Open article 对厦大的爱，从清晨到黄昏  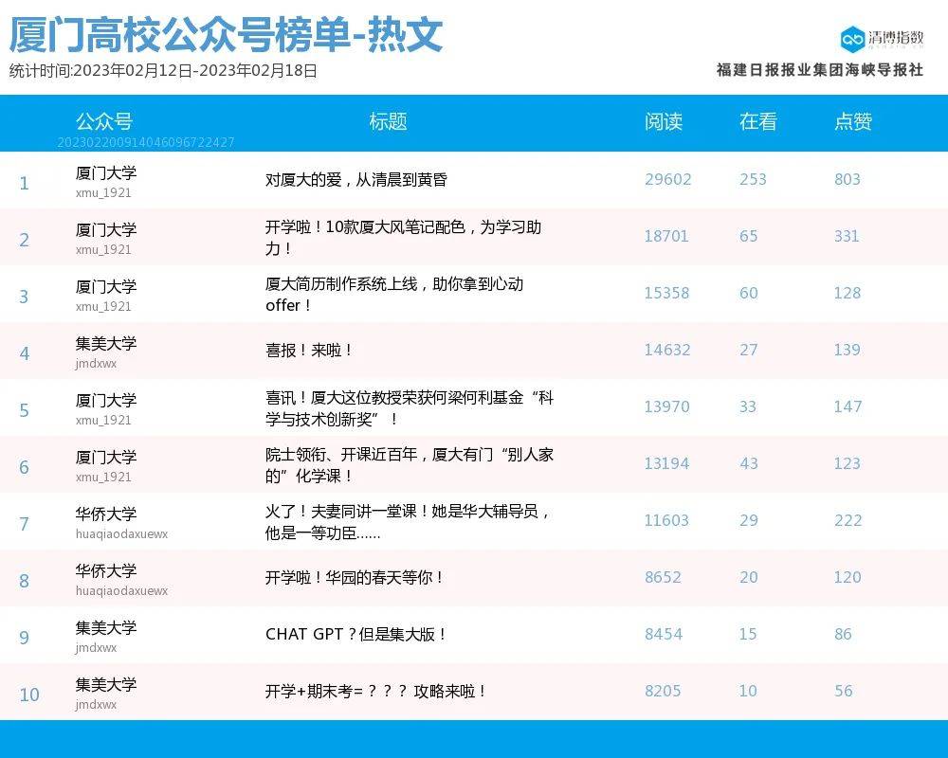pos(355,179)
